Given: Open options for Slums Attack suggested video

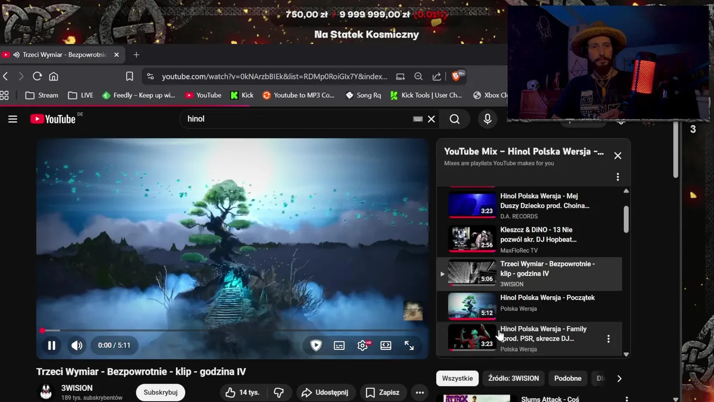Looking at the screenshot, I should tap(626, 399).
